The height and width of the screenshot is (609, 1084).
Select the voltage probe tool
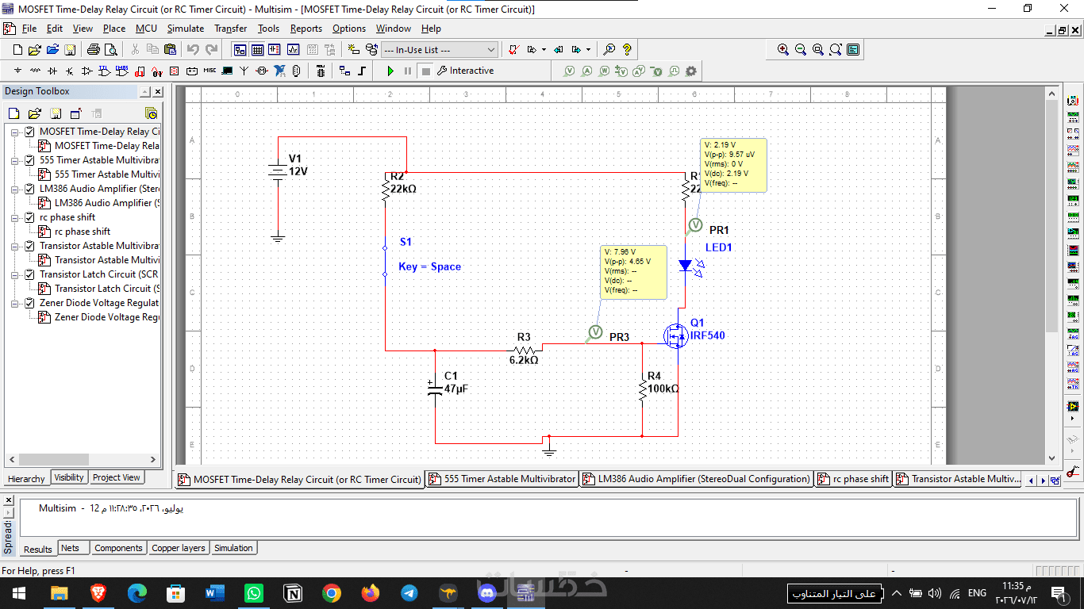[x=569, y=71]
